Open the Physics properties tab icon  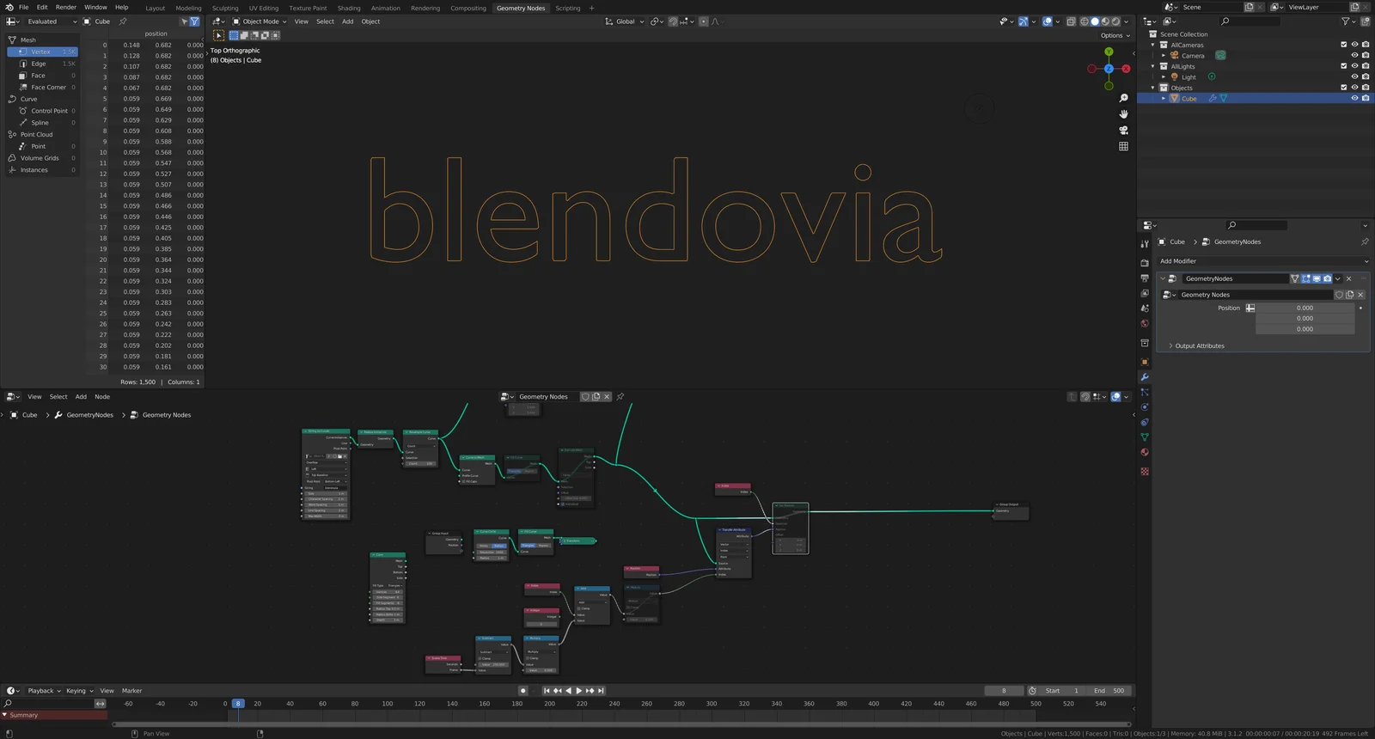click(x=1145, y=407)
